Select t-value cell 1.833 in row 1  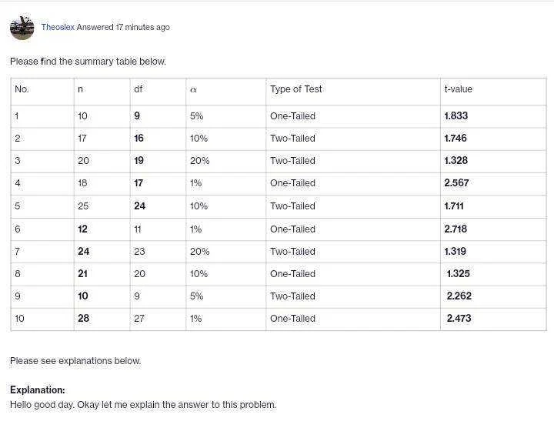point(493,116)
